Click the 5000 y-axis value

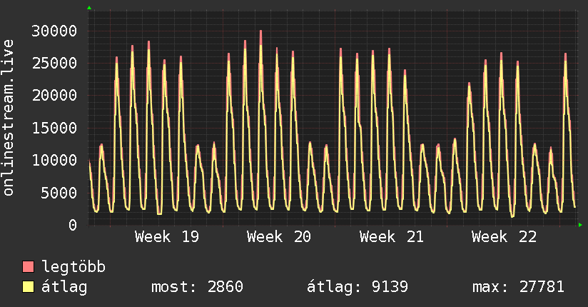[59, 193]
